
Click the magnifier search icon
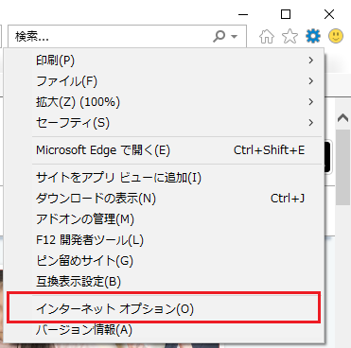(x=219, y=37)
